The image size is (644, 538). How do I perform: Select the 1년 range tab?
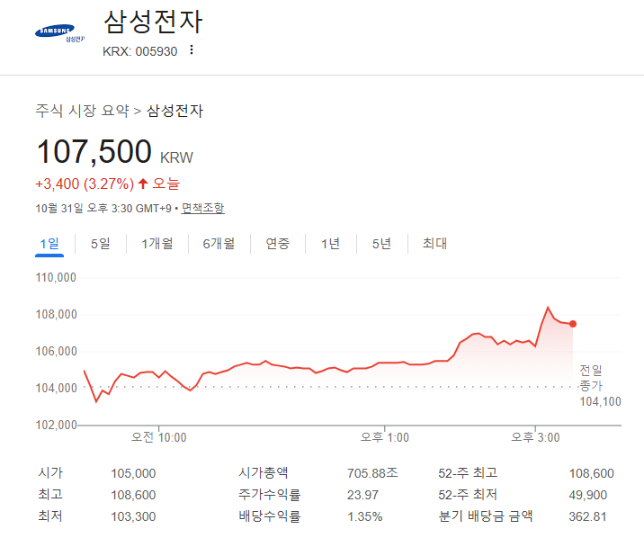[331, 244]
